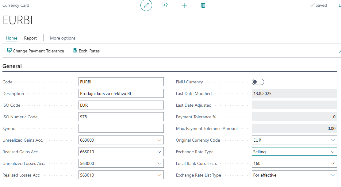
Task: Open the Exchange Rate List Type dropdown
Action: (x=333, y=175)
